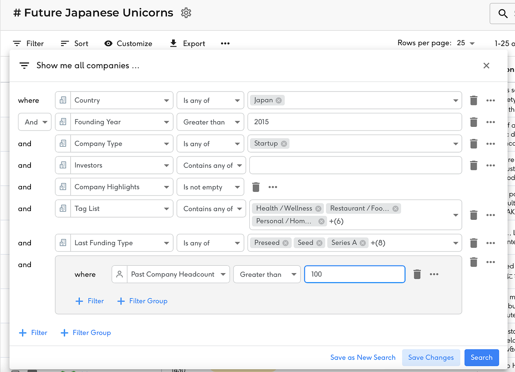Viewport: 515px width, 372px height.
Task: Open Customize columns option
Action: (x=128, y=43)
